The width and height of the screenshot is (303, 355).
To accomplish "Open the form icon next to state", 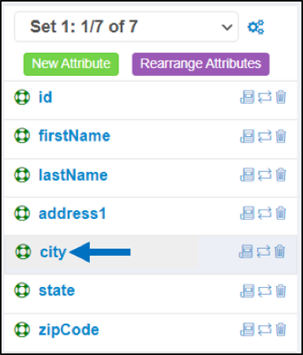I will pos(247,291).
